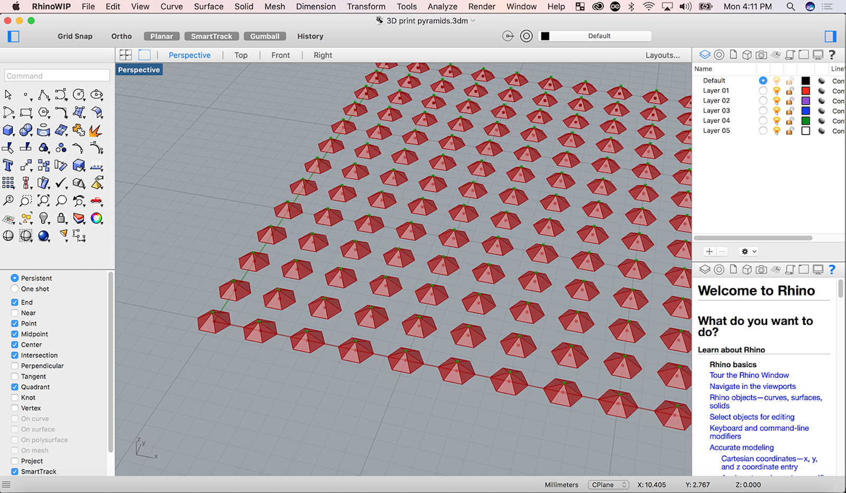Open Layers panel icon in top inspector

pyautogui.click(x=705, y=54)
